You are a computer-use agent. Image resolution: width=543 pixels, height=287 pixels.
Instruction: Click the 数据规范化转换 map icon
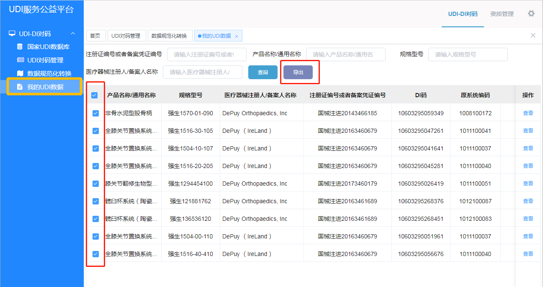(x=20, y=73)
